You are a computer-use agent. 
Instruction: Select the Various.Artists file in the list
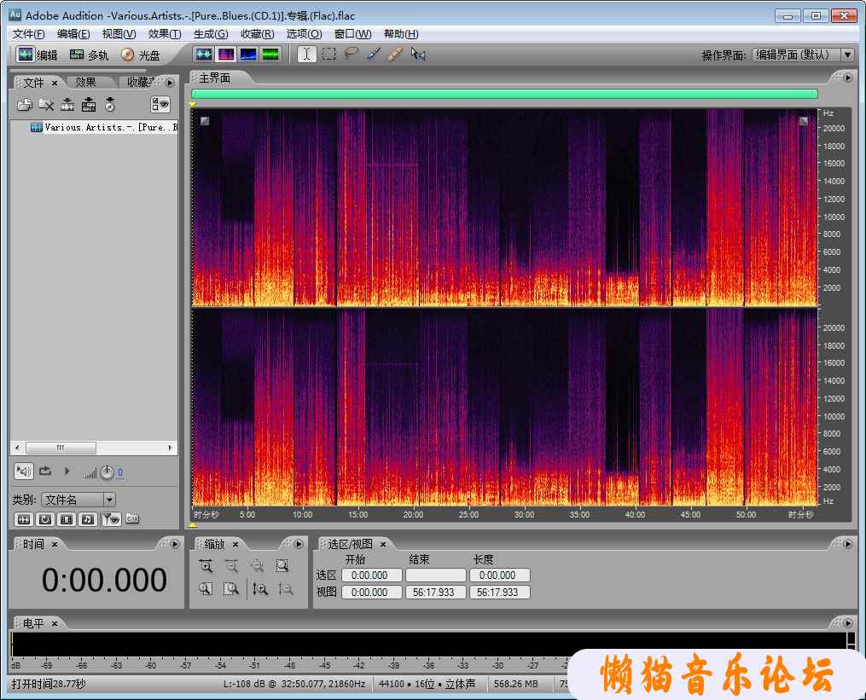[x=104, y=128]
